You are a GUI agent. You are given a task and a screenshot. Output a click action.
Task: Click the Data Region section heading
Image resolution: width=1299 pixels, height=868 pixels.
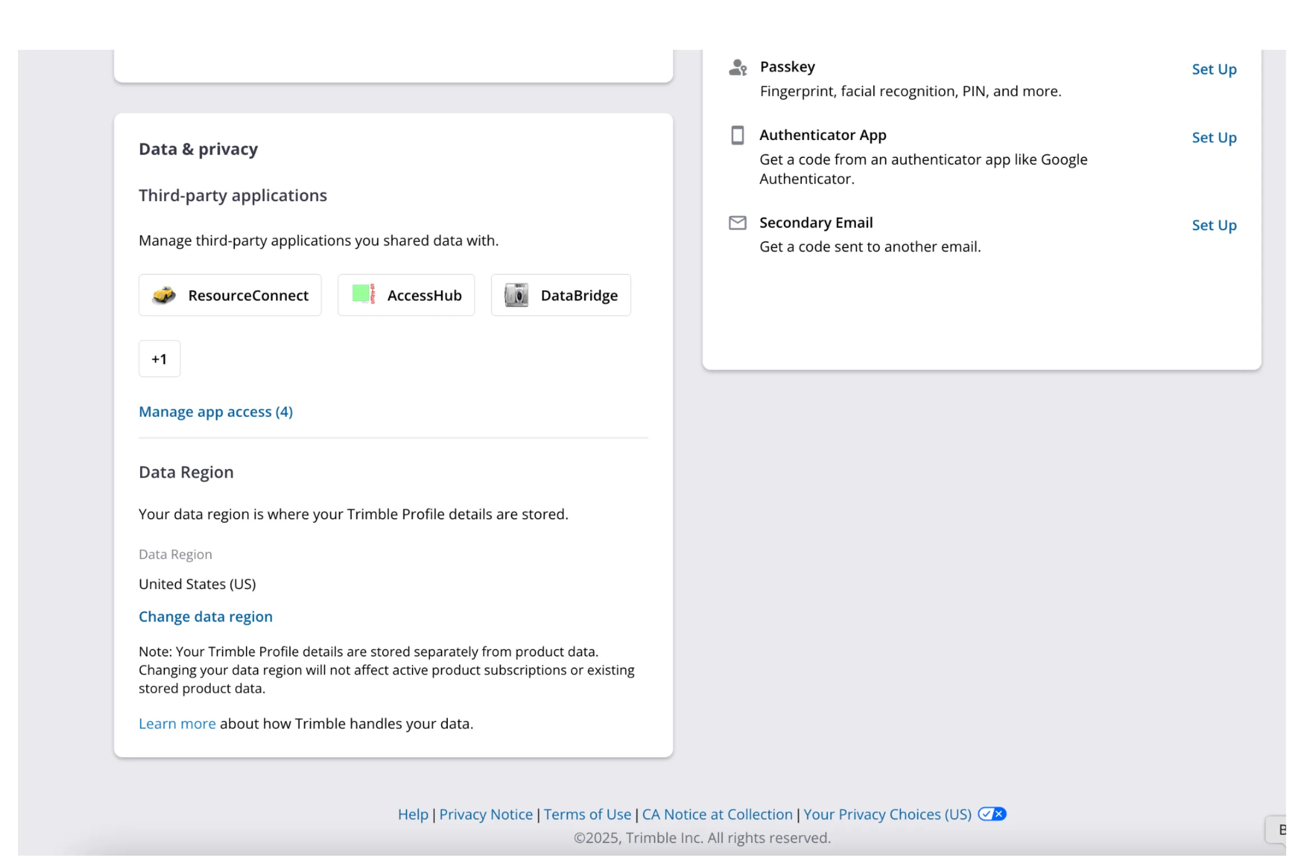pyautogui.click(x=186, y=472)
